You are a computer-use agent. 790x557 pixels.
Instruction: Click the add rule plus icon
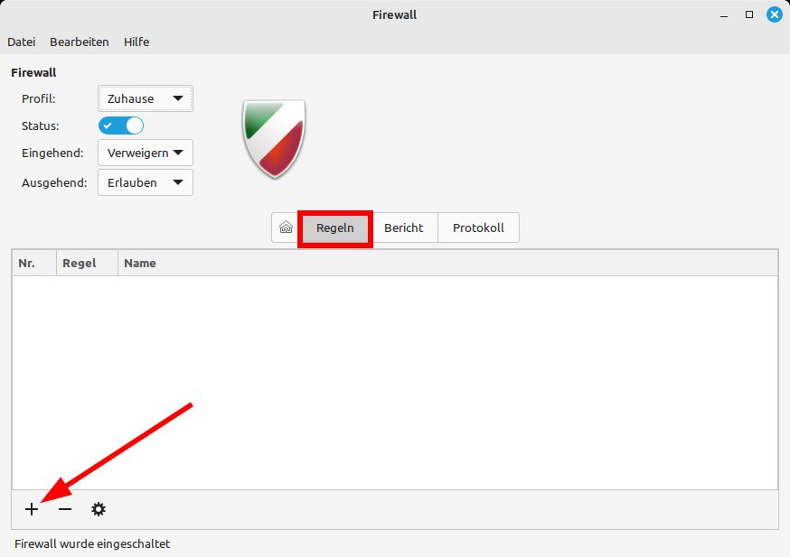coord(31,509)
